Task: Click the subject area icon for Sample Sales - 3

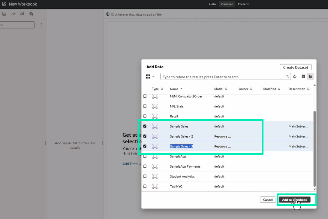Action: (x=155, y=146)
